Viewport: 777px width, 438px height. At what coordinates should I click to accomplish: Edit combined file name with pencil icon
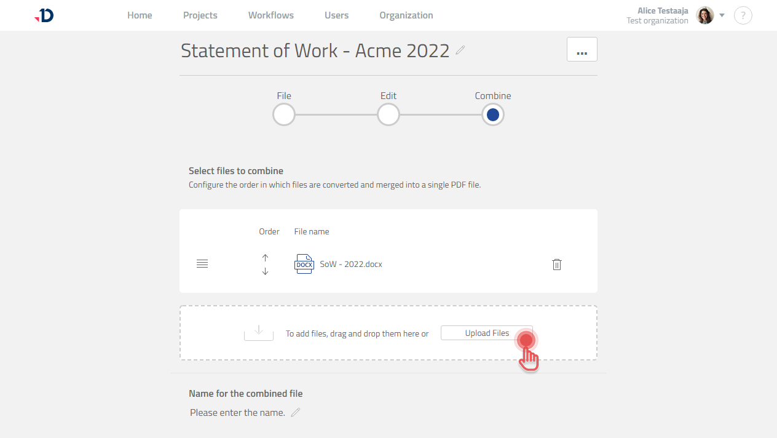296,413
